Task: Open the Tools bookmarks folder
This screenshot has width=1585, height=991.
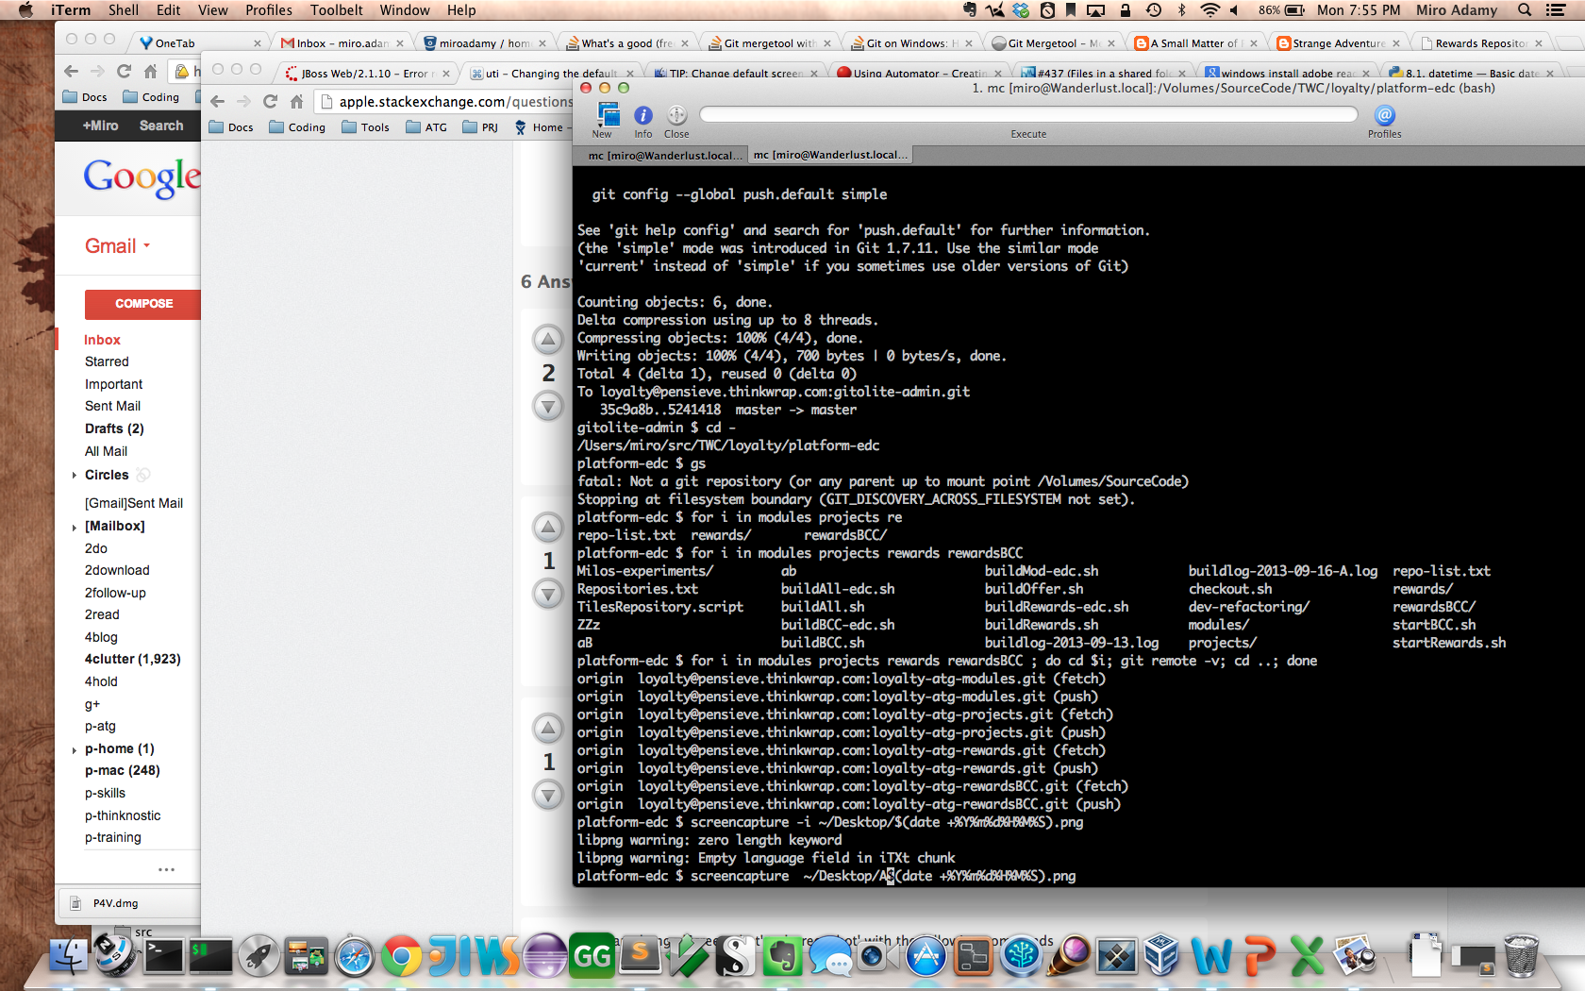Action: point(365,127)
